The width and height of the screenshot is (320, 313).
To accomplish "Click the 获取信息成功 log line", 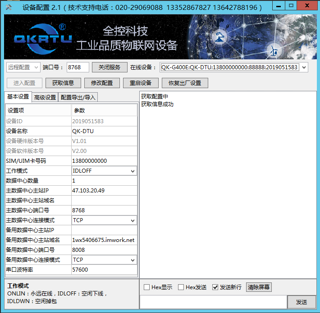I will click(x=157, y=104).
